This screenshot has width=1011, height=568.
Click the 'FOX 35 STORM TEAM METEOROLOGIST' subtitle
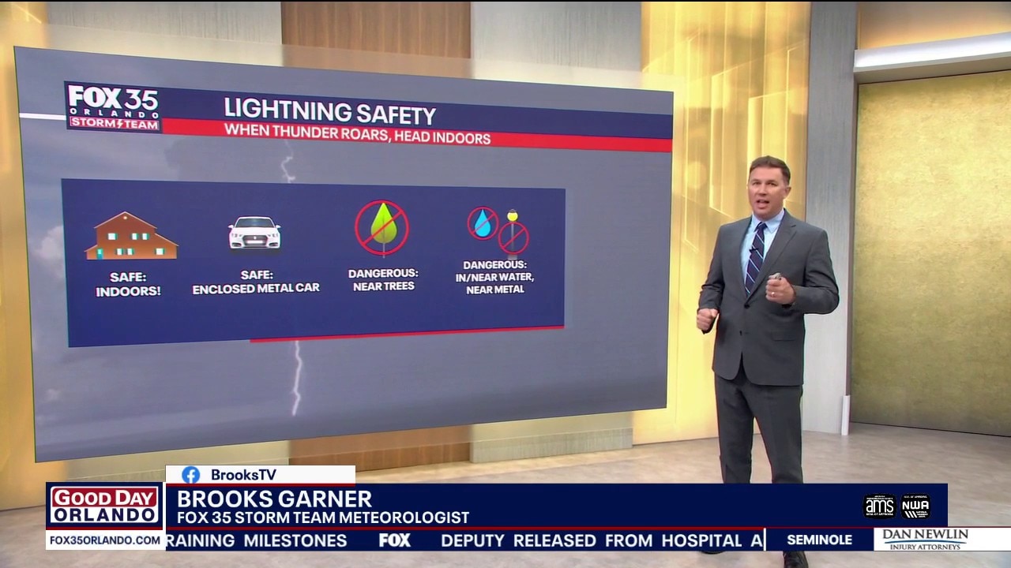tap(322, 518)
